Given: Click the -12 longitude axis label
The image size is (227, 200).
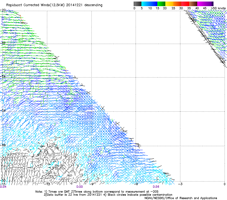Looking at the screenshot, I should coord(47,184).
